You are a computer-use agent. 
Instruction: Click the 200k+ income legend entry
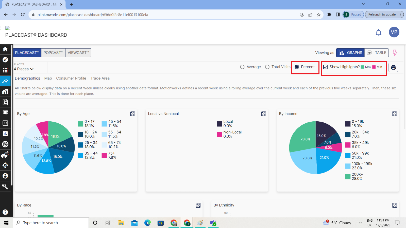tap(354, 176)
